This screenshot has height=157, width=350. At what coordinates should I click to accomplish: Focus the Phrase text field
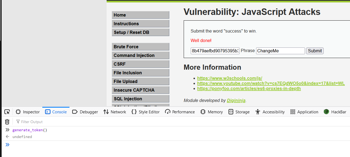281,51
